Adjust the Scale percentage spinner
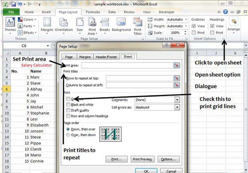This screenshot has width=248, height=173. click(x=185, y=33)
